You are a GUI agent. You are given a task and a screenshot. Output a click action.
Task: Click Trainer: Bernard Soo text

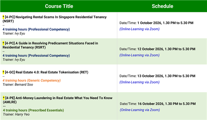click(x=18, y=84)
